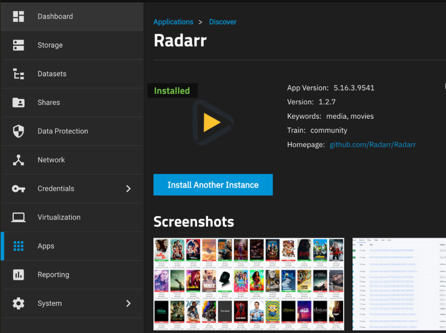This screenshot has height=333, width=446.
Task: Expand the Credentials sidebar section
Action: (x=128, y=188)
